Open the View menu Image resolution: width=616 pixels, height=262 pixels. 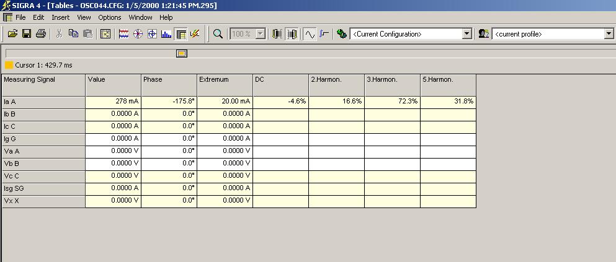pyautogui.click(x=84, y=17)
